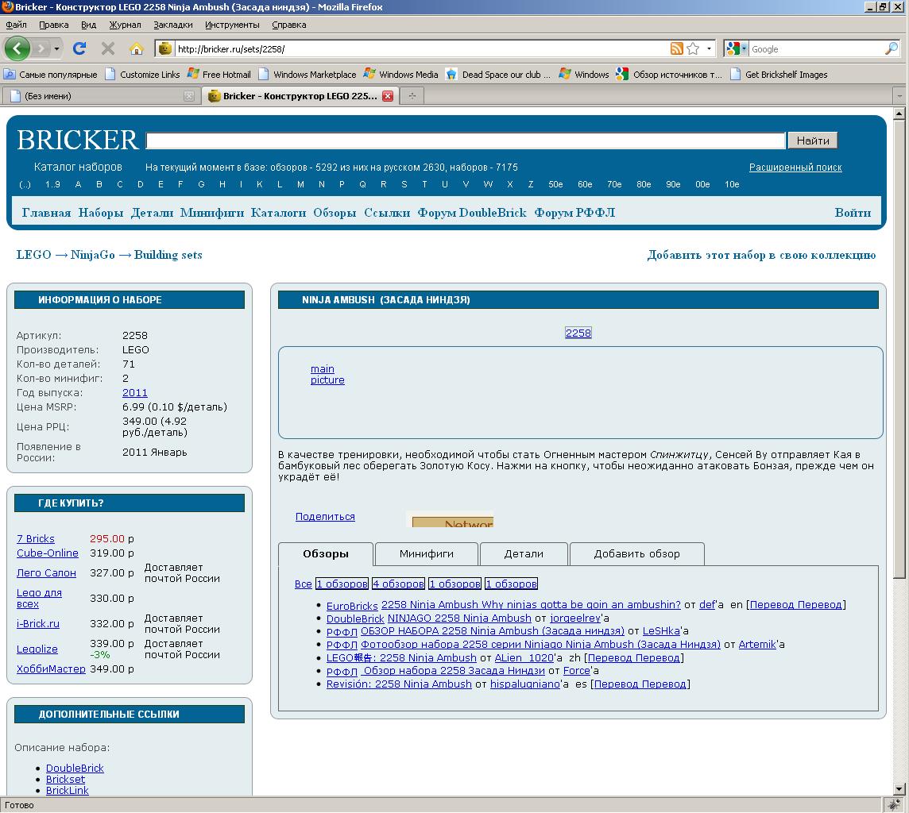Click the Stop loading X icon
The image size is (909, 813).
click(x=108, y=48)
